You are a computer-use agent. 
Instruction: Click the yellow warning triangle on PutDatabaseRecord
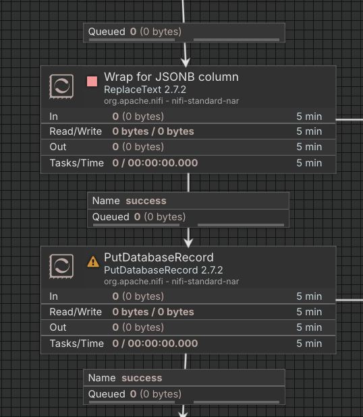coord(93,261)
